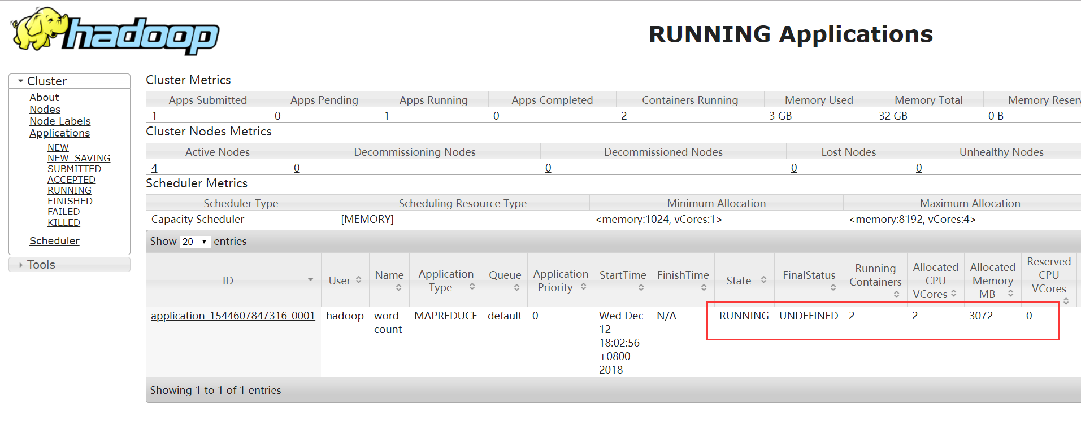Screen dimensions: 1081x429
Task: Select the Minimum Allocation memory value
Action: coord(658,219)
